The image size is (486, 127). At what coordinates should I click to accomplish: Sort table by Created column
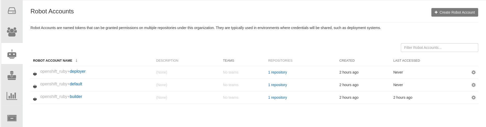click(x=347, y=61)
